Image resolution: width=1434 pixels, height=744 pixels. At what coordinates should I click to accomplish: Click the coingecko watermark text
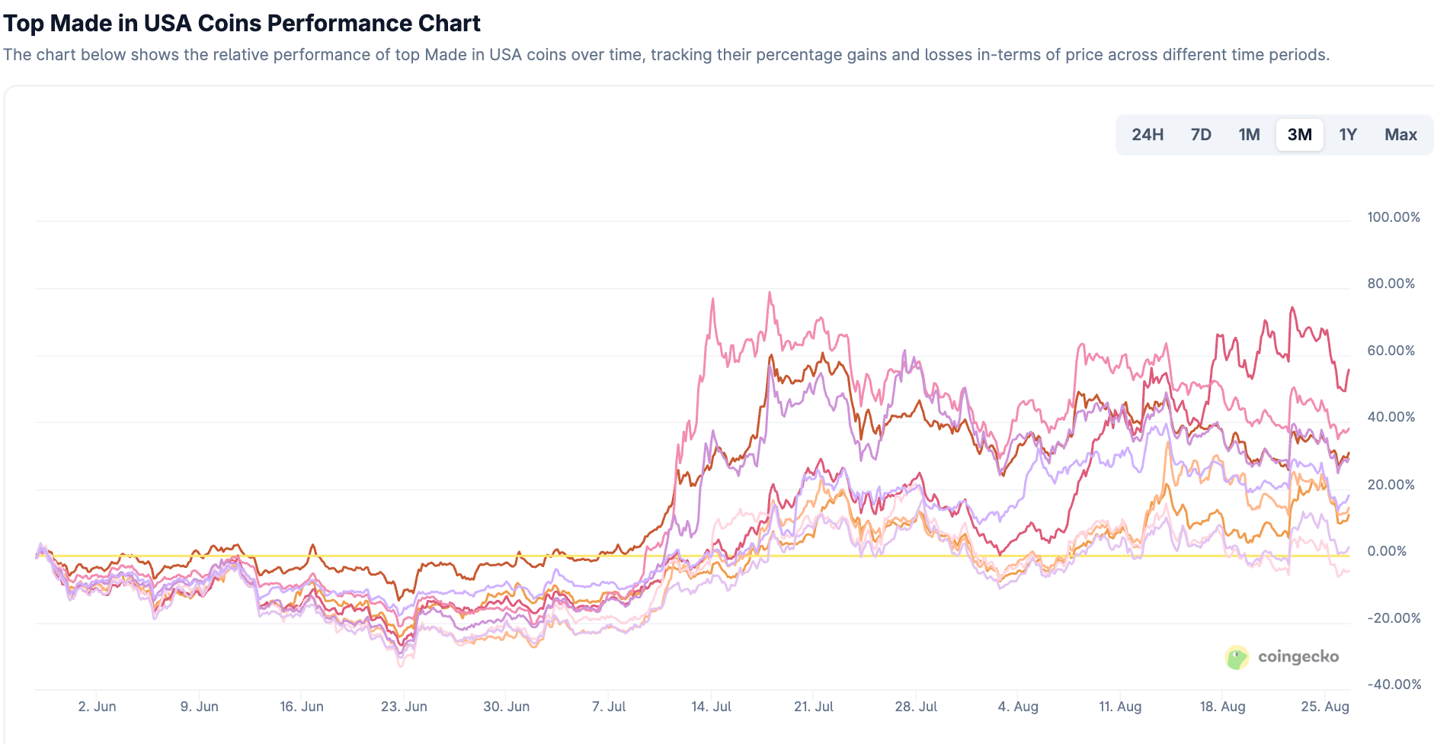1298,657
